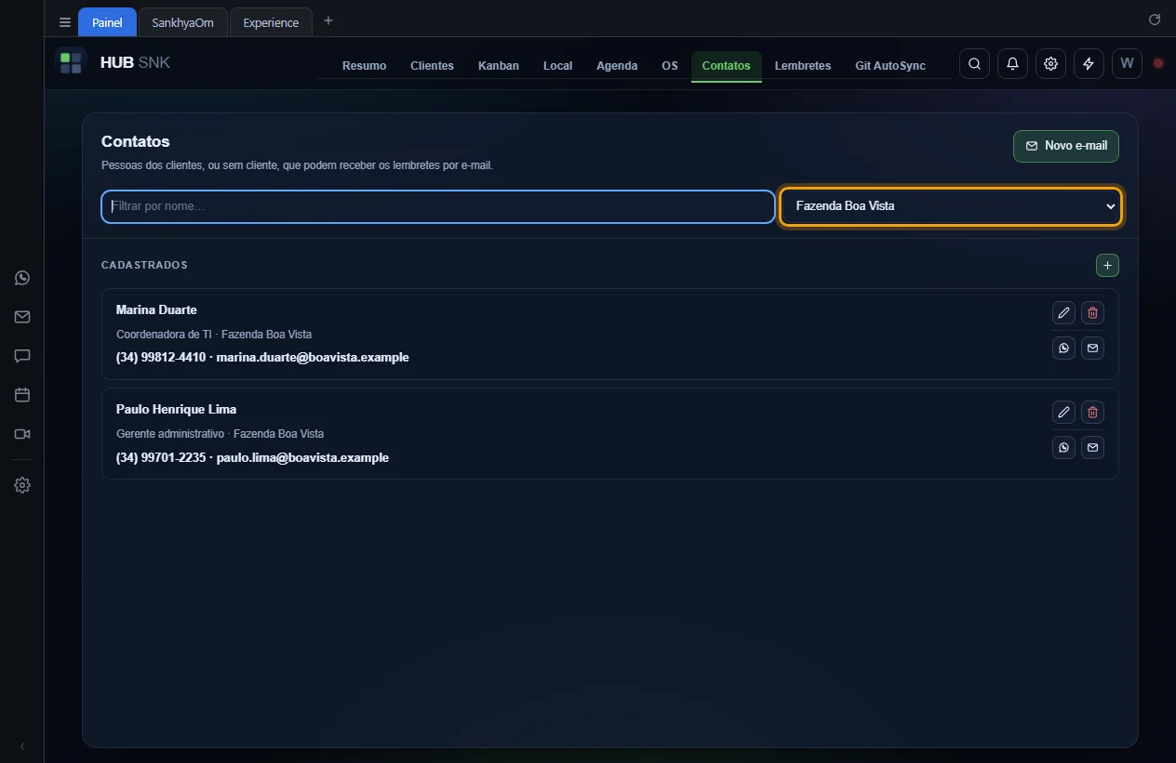The image size is (1176, 763).
Task: Add a new tab with plus icon
Action: coord(328,21)
